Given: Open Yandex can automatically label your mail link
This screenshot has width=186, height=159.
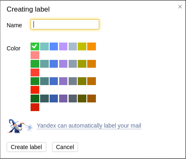Looking at the screenshot, I should click(89, 126).
